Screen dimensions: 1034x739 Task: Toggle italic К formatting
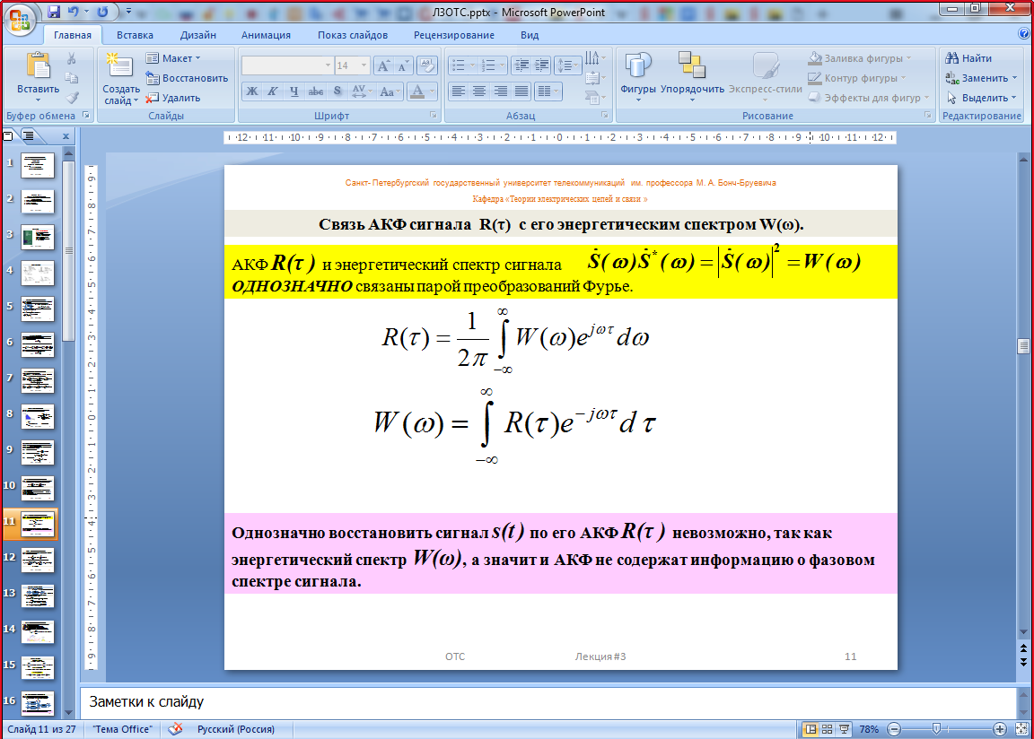[273, 91]
